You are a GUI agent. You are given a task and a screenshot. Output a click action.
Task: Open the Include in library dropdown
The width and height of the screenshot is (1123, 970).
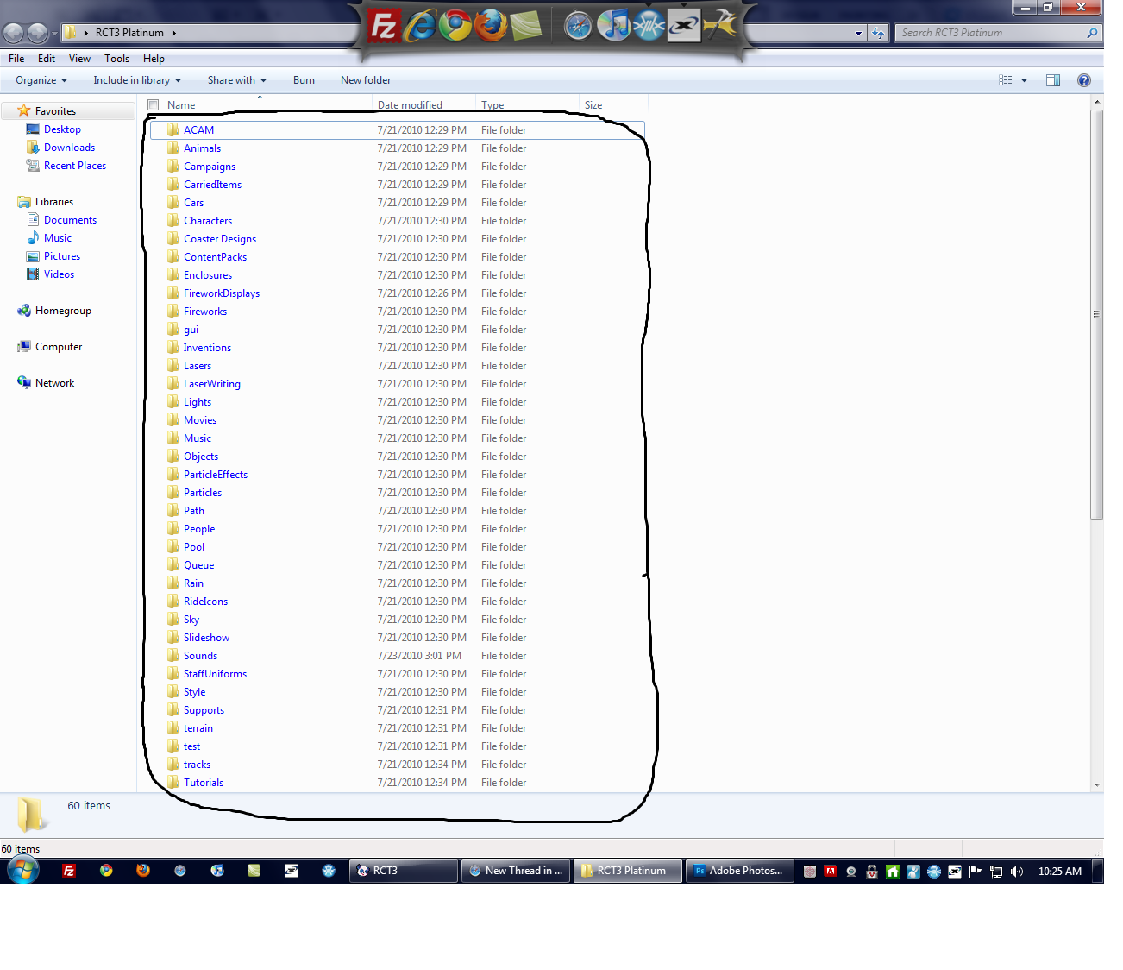[137, 80]
